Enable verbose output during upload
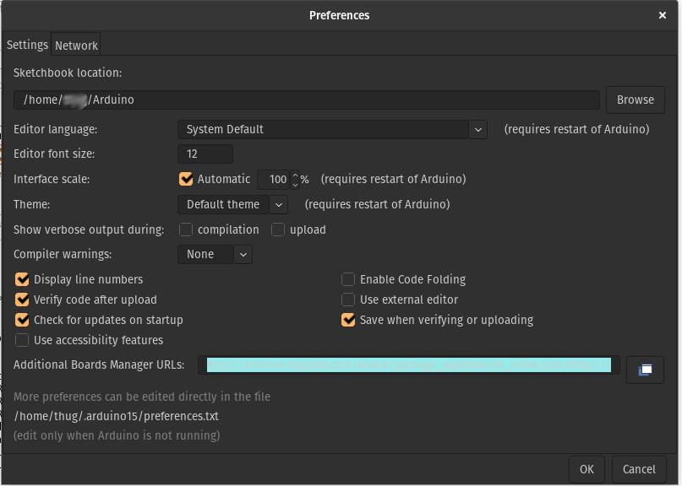The width and height of the screenshot is (682, 486). tap(278, 229)
